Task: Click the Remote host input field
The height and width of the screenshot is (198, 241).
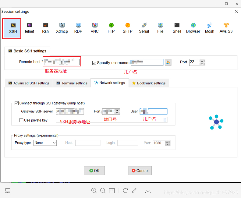Action: point(62,62)
